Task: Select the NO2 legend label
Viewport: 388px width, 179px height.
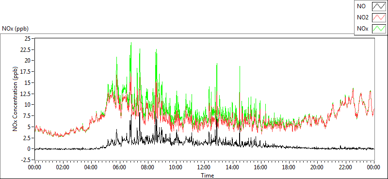Action: 363,17
